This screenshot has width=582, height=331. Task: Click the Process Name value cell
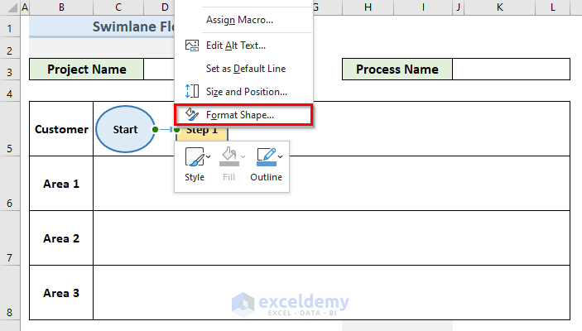(511, 70)
